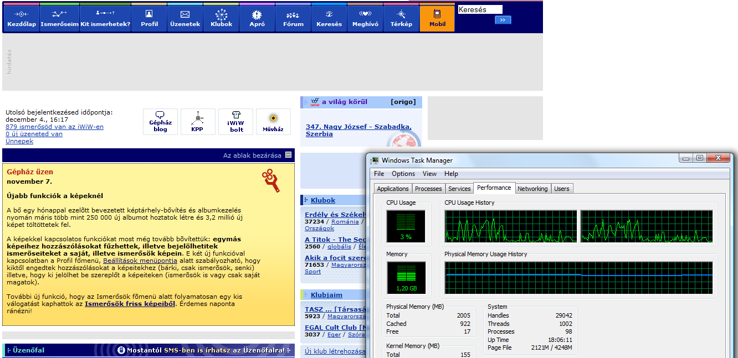Open the 0 új üzeneted van link

tap(34, 134)
